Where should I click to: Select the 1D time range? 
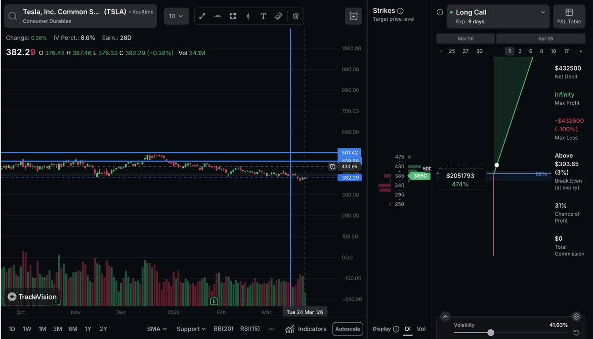pyautogui.click(x=12, y=329)
